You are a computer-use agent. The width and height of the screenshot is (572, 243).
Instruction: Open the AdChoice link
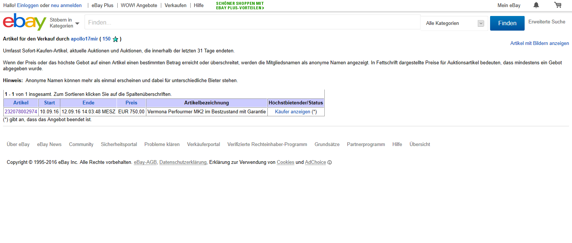315,162
